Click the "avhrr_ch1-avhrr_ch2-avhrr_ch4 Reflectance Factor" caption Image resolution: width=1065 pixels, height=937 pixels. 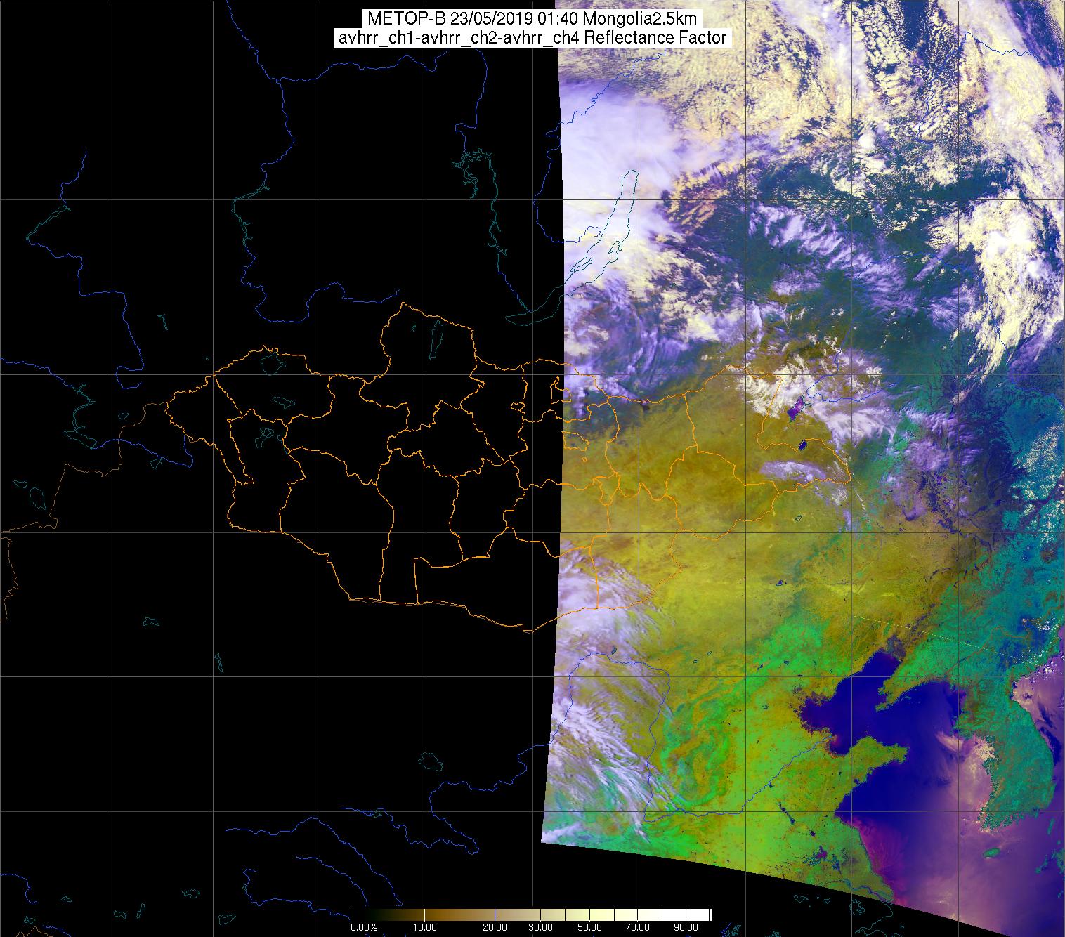pos(532,38)
